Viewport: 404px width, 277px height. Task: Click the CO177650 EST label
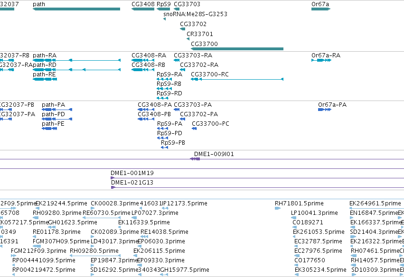click(310, 260)
